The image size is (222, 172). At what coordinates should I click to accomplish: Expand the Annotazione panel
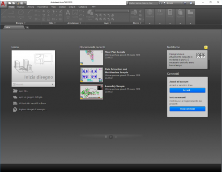(74, 23)
